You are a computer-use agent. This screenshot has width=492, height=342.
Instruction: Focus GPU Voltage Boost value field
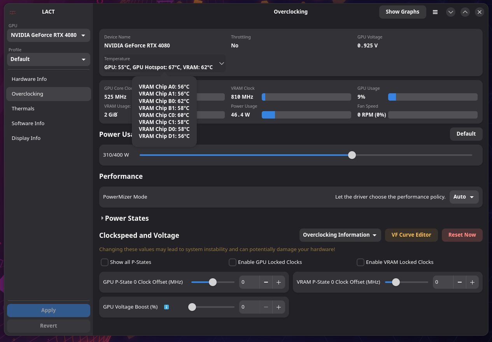(249, 307)
